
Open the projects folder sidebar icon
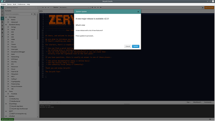click(x=2, y=15)
